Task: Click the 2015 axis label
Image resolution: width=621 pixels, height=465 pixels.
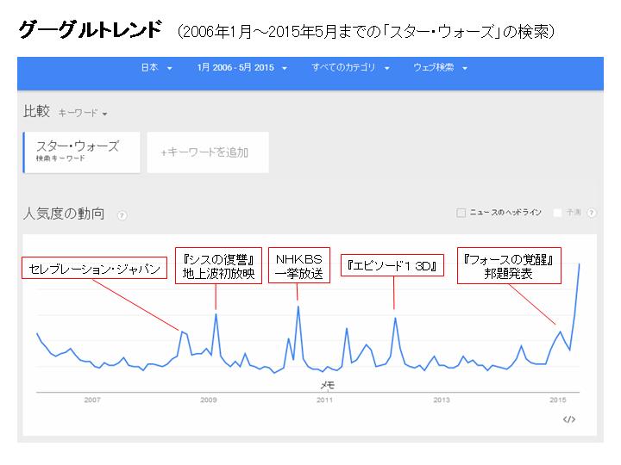Action: tap(558, 400)
